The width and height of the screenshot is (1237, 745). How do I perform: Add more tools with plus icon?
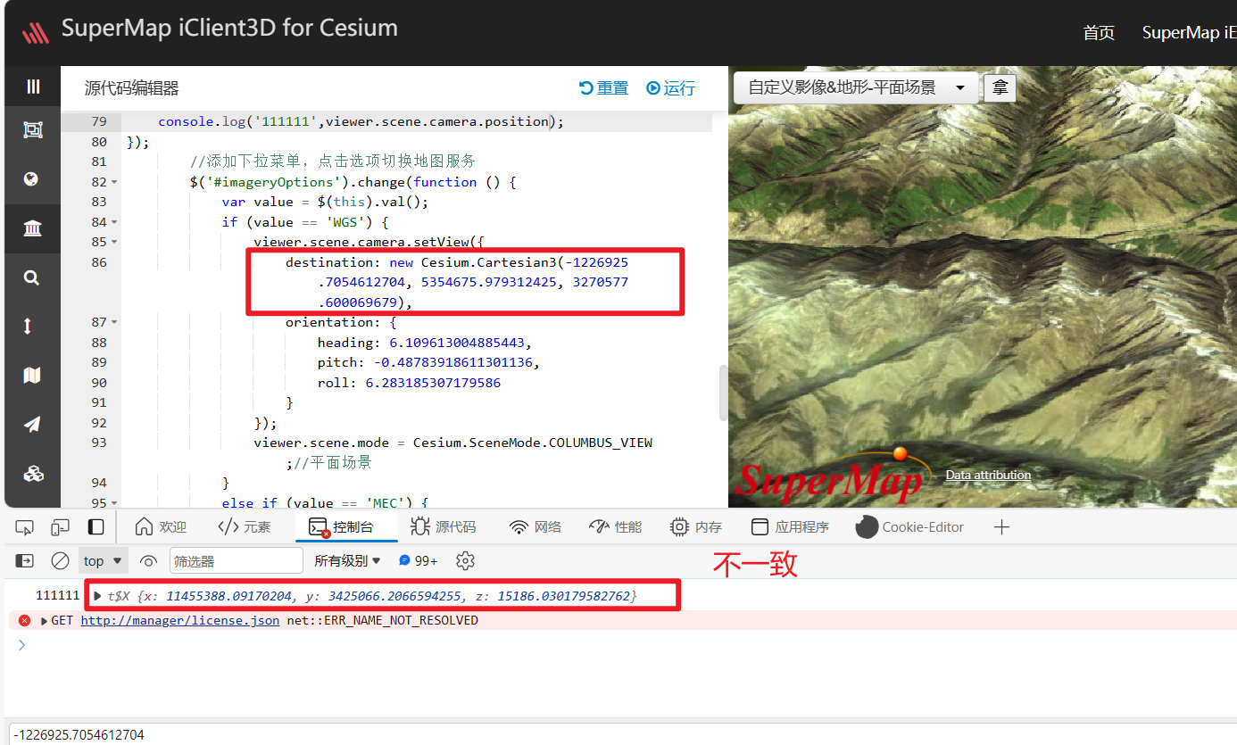click(1001, 527)
